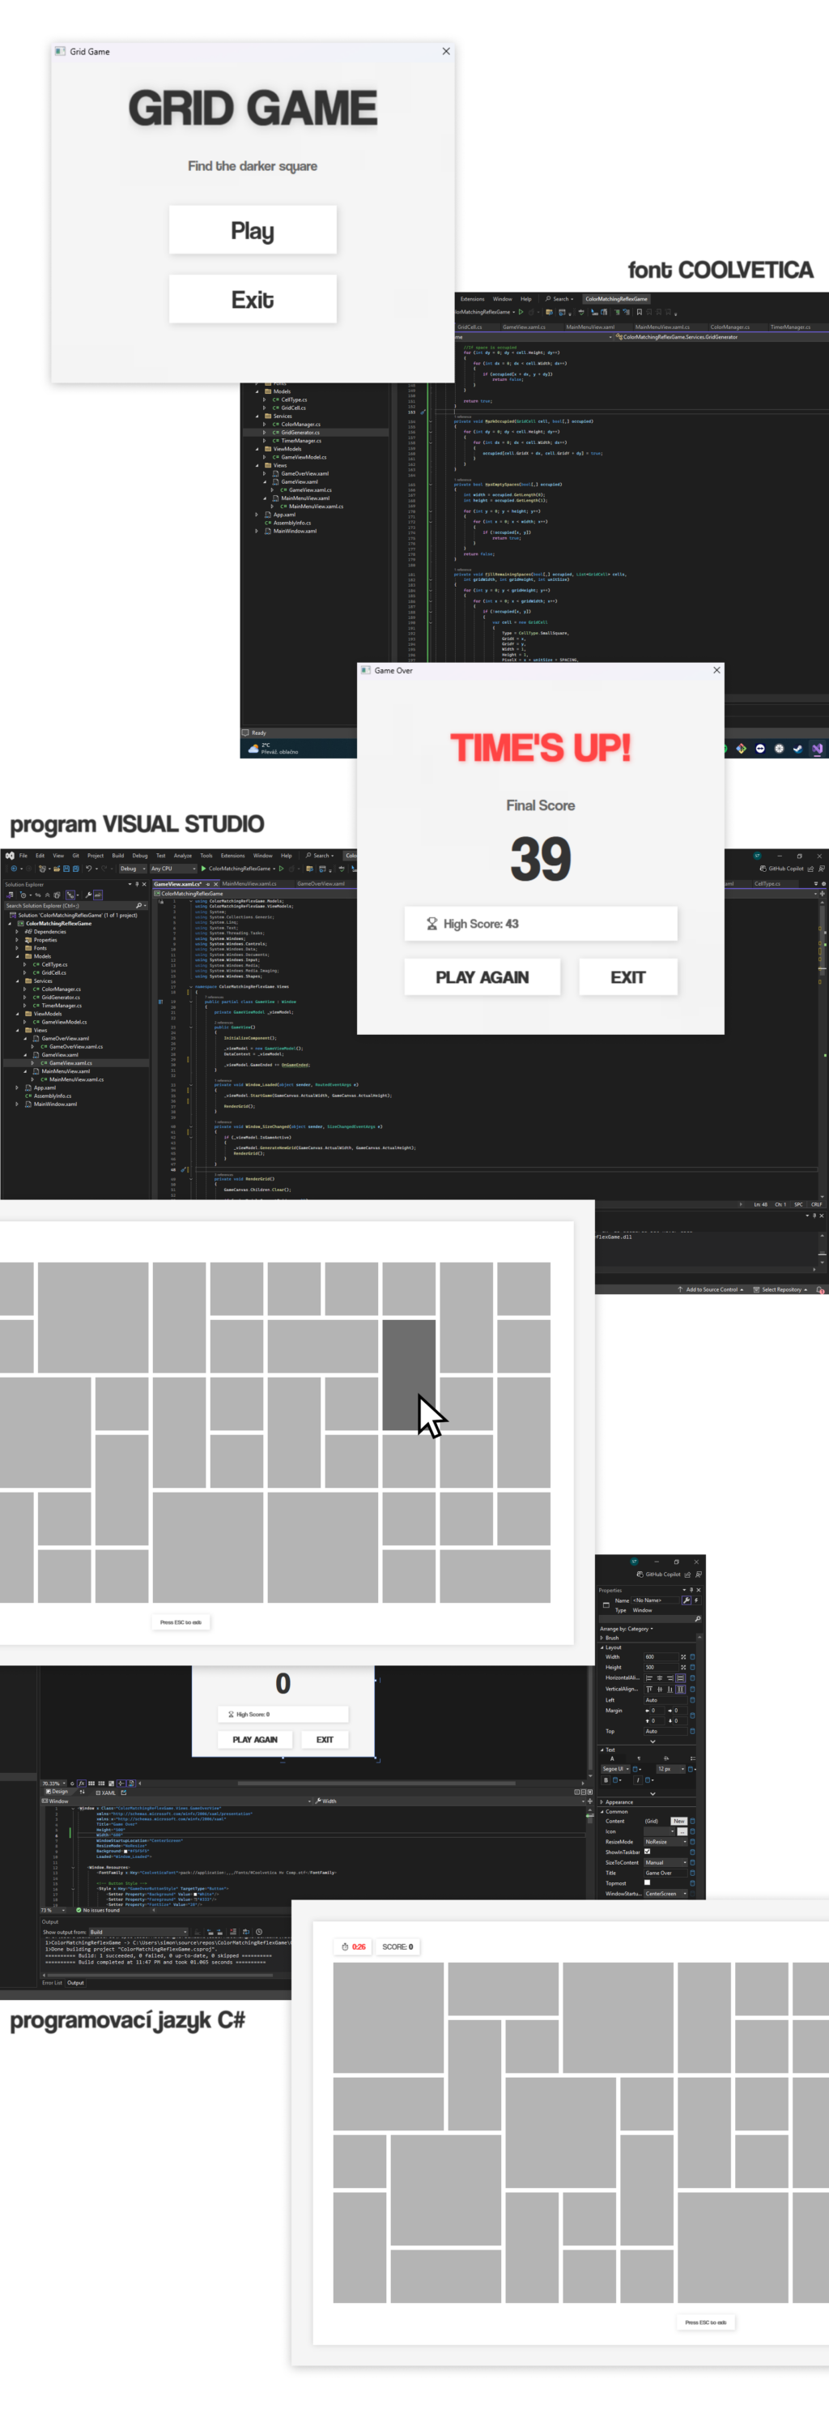The image size is (829, 2431).
Task: Click the GitHub Copilot icon
Action: (x=640, y=1574)
